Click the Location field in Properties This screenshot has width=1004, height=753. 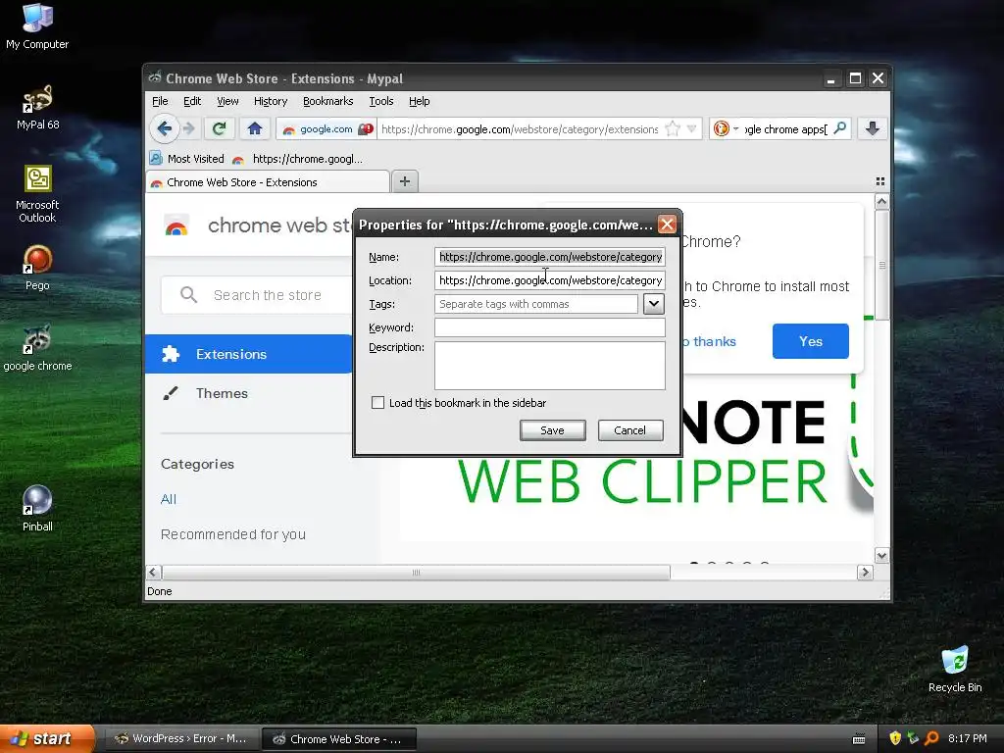550,280
